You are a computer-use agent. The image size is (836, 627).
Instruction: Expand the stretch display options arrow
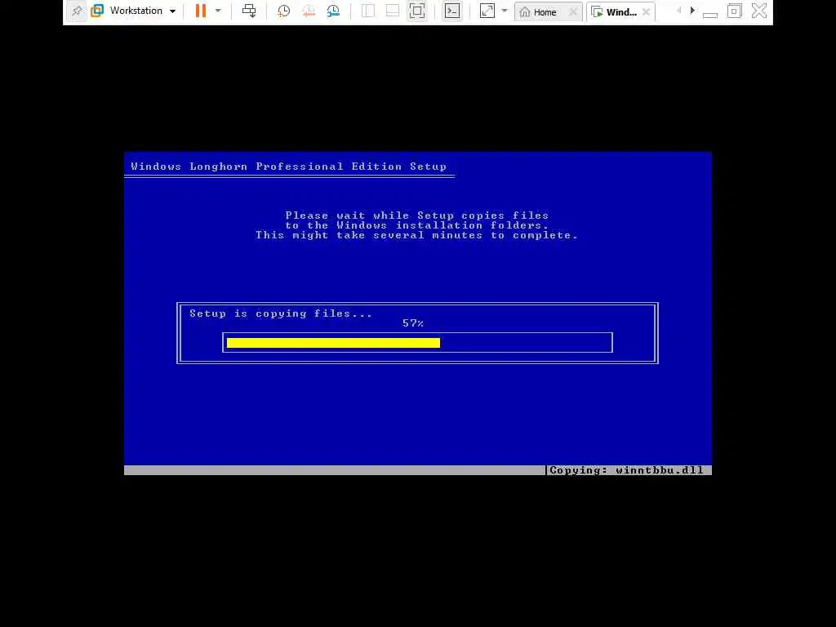505,11
